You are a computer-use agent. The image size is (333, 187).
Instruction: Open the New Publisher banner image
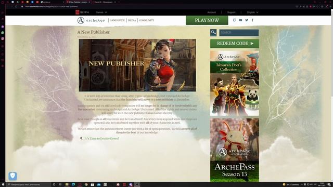click(x=137, y=65)
